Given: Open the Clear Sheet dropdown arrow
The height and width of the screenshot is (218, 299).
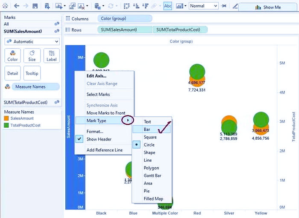Looking at the screenshot, I should [87, 6].
